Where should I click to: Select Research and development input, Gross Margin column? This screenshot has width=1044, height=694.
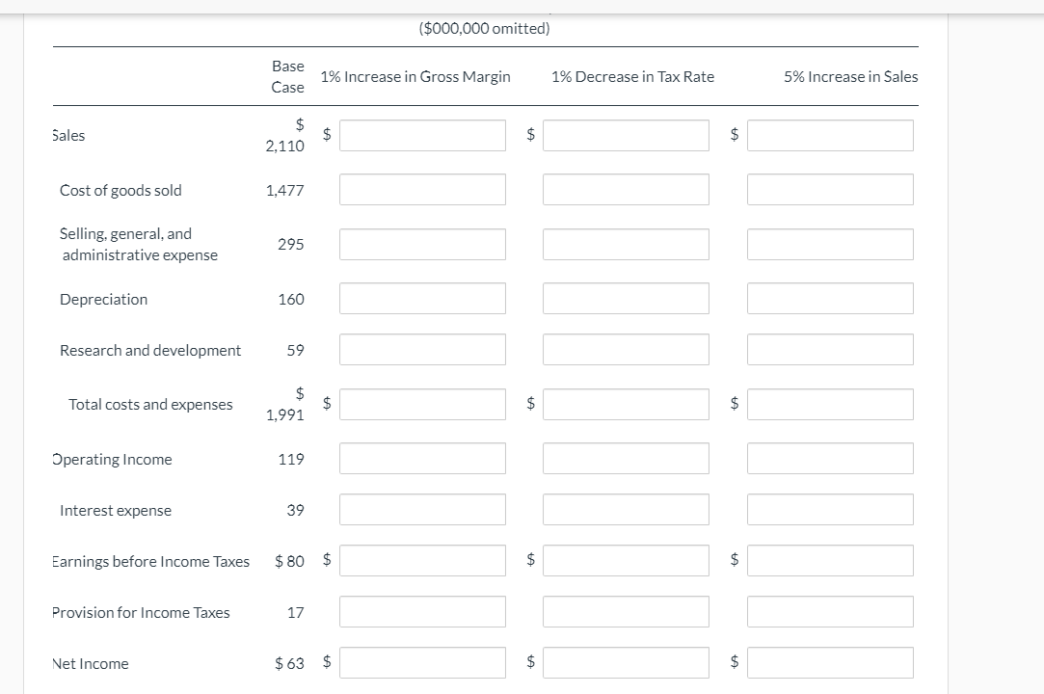coord(422,350)
